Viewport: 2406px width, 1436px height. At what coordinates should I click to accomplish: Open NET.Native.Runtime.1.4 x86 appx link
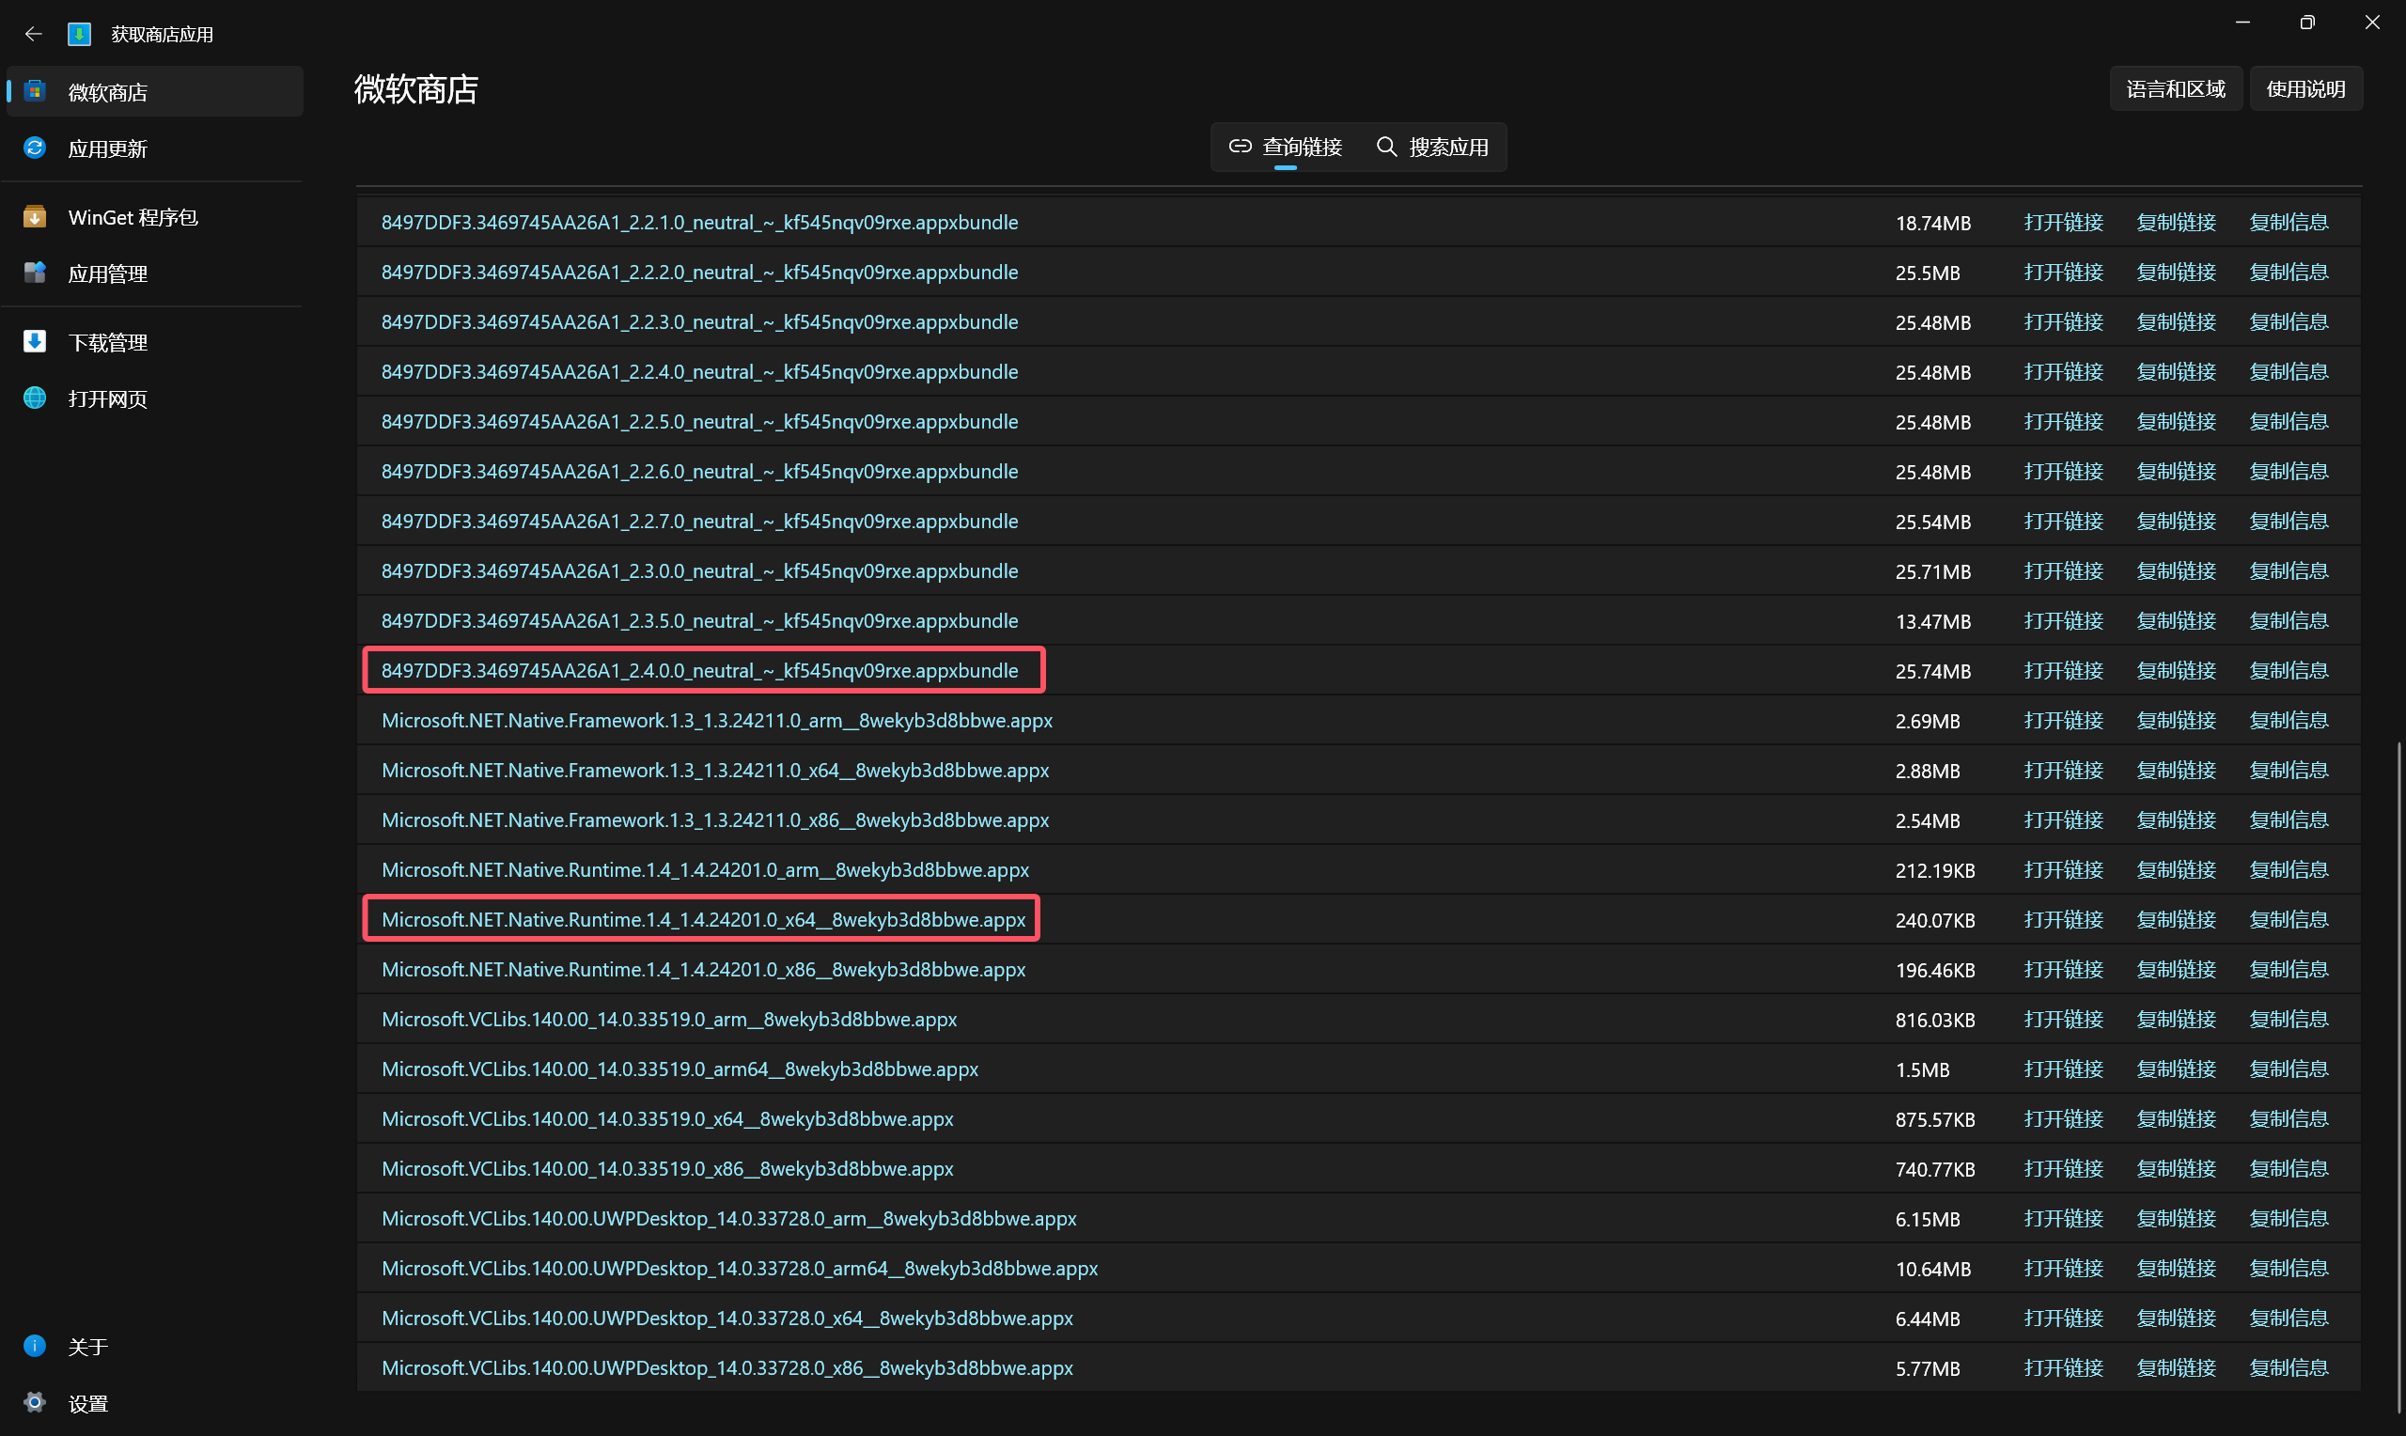(703, 970)
